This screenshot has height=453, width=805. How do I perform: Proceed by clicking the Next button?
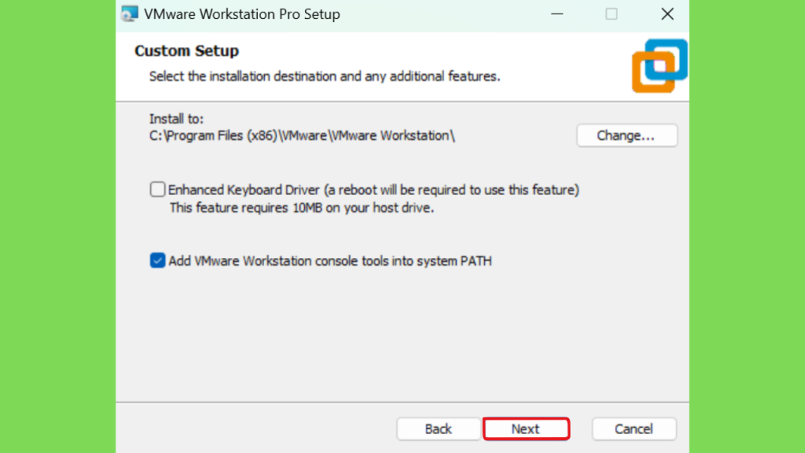526,429
